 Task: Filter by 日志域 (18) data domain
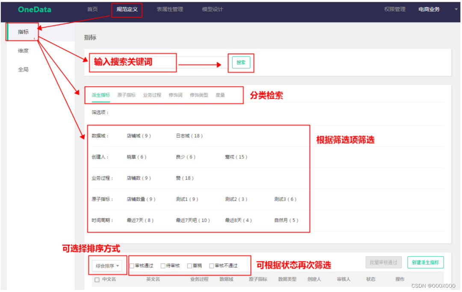pyautogui.click(x=189, y=136)
